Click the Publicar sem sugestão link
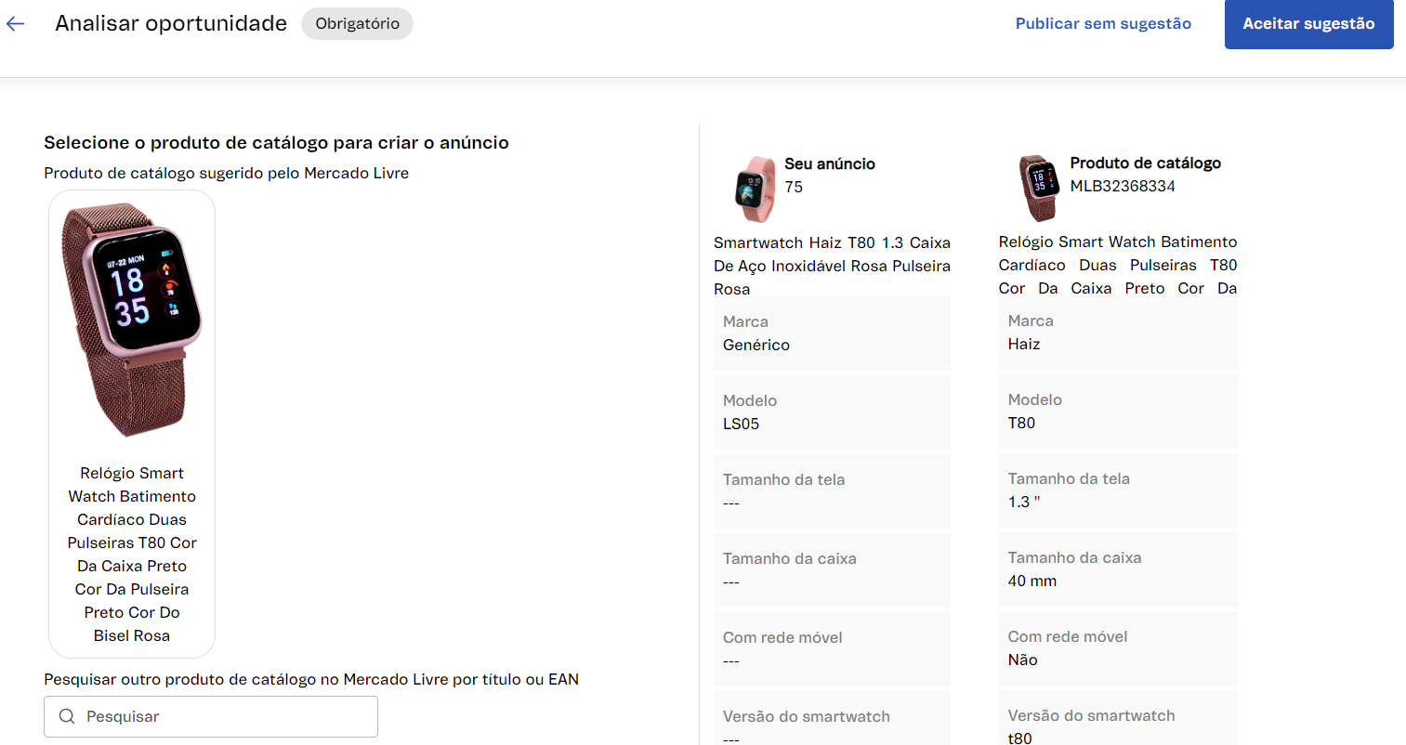The width and height of the screenshot is (1406, 745). tap(1103, 24)
